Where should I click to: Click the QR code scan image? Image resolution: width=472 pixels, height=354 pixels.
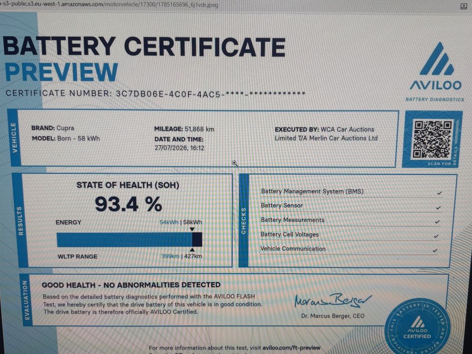tap(433, 139)
